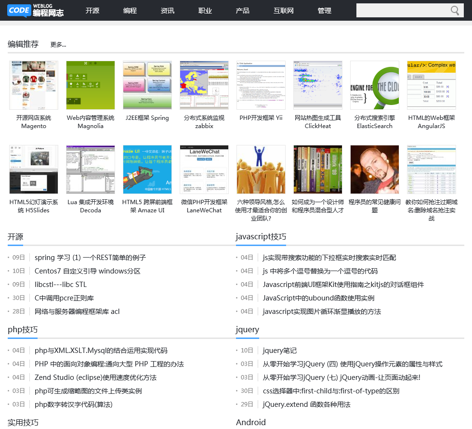Open the 开源 navigation menu item
Viewport: 472px width, 429px height.
(92, 11)
